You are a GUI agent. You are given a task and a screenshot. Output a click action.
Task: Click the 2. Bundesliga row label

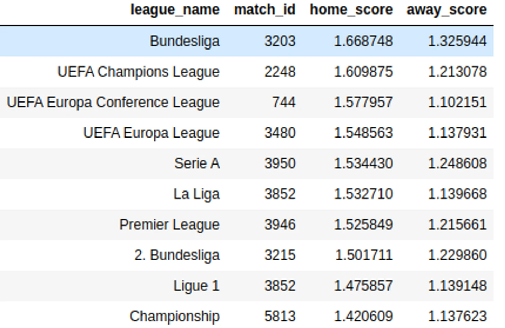coord(177,255)
